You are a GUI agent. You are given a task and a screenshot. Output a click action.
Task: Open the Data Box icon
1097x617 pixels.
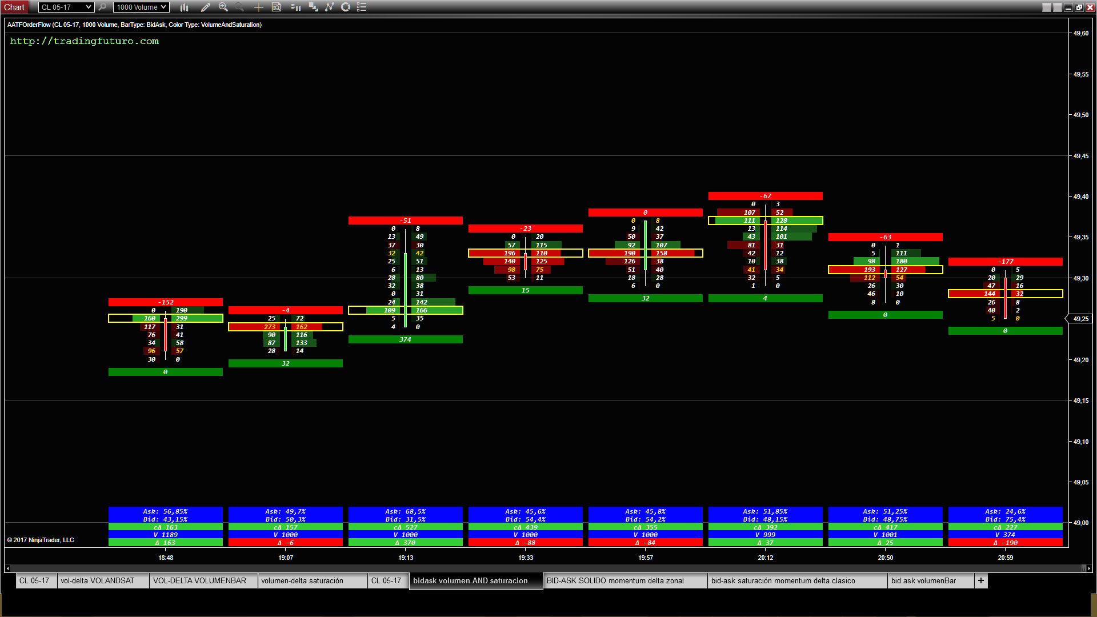pyautogui.click(x=277, y=7)
